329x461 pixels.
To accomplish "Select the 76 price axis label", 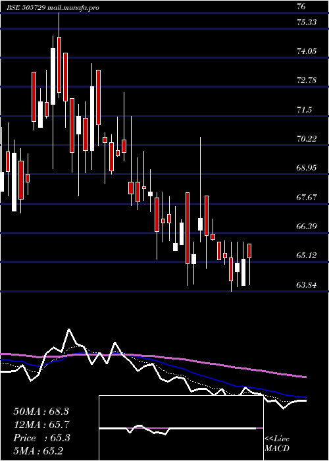I will [301, 6].
